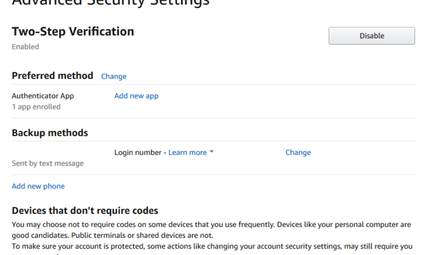Click 'Sent by text message' label
This screenshot has height=255, width=422.
click(48, 163)
